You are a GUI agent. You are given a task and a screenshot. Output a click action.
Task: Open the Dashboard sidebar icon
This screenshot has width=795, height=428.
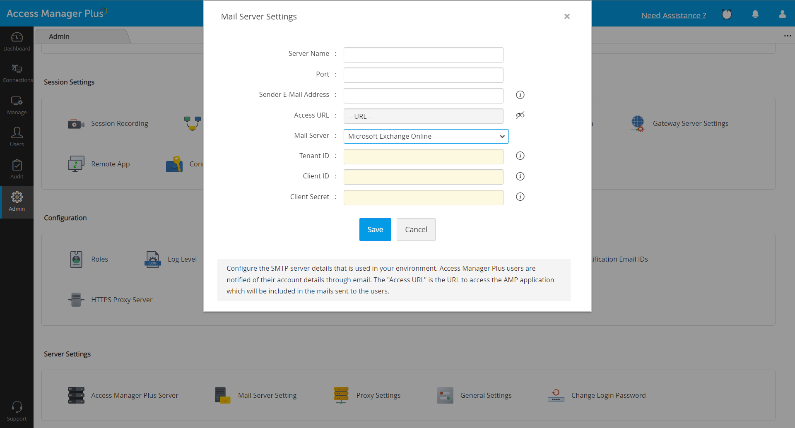pyautogui.click(x=17, y=41)
